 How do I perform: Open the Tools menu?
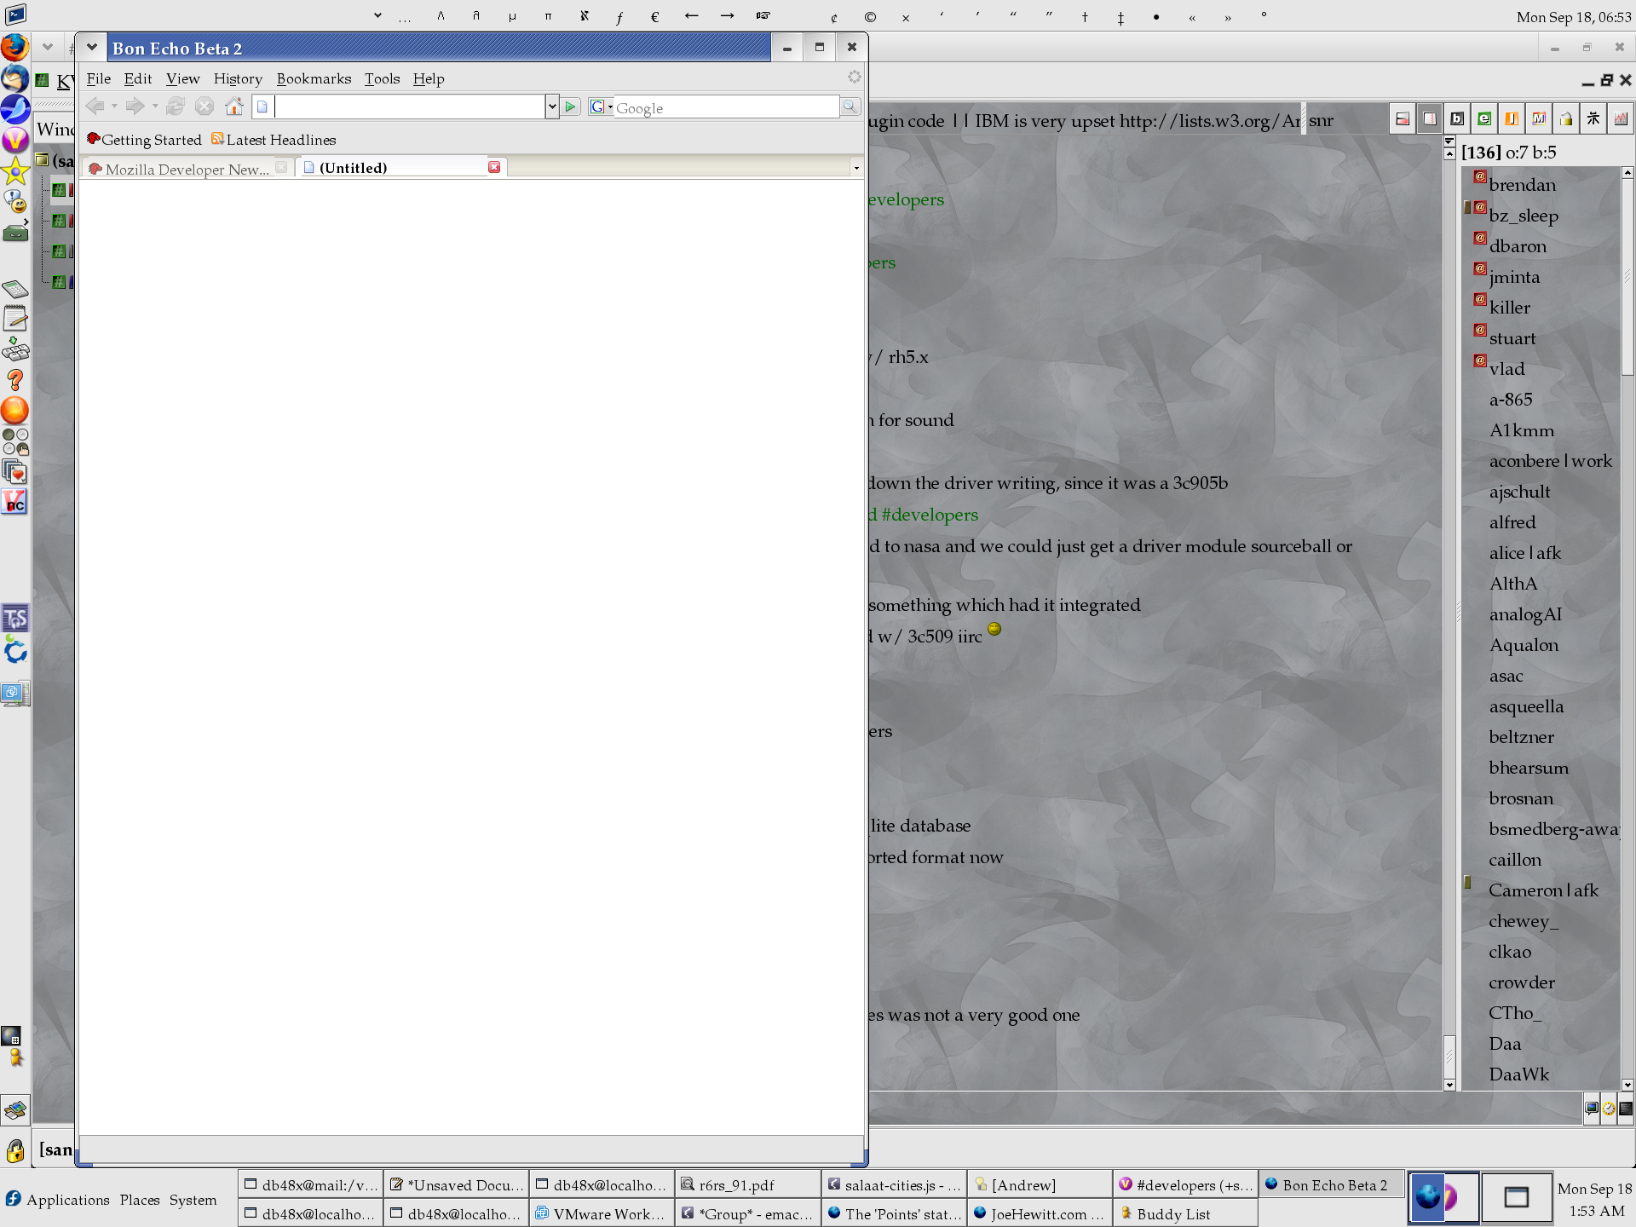pyautogui.click(x=382, y=78)
